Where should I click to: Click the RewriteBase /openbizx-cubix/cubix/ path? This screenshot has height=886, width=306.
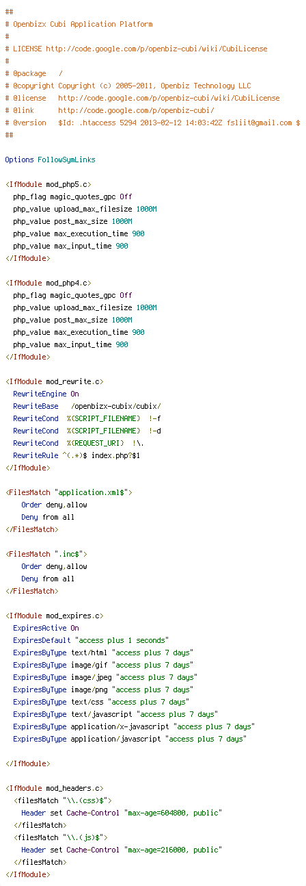pyautogui.click(x=116, y=406)
